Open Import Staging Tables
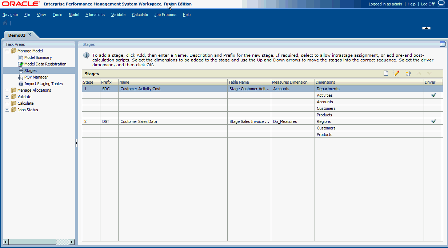This screenshot has width=448, height=248. (x=44, y=84)
